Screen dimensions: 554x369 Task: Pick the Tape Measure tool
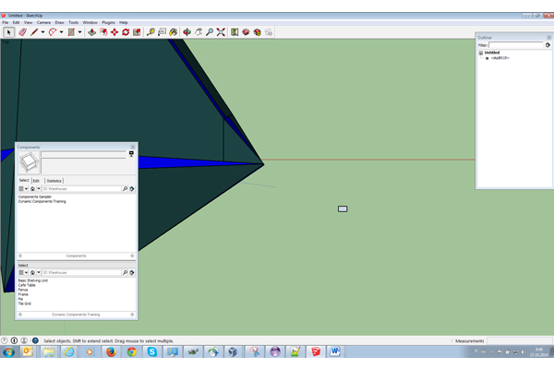(151, 32)
